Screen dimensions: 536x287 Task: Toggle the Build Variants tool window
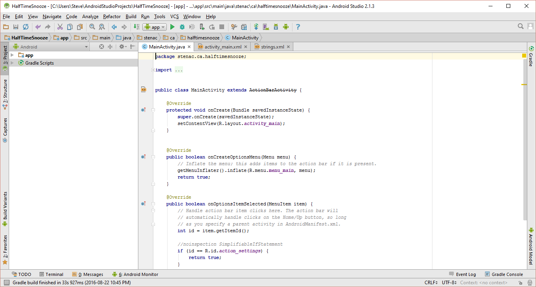[x=5, y=209]
